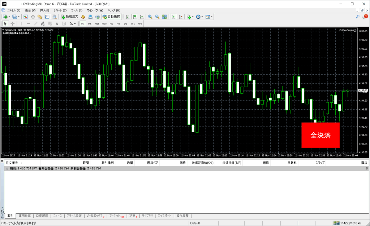370x226 pixels.
Task: Switch to the 口座履歴 tab
Action: 42,216
